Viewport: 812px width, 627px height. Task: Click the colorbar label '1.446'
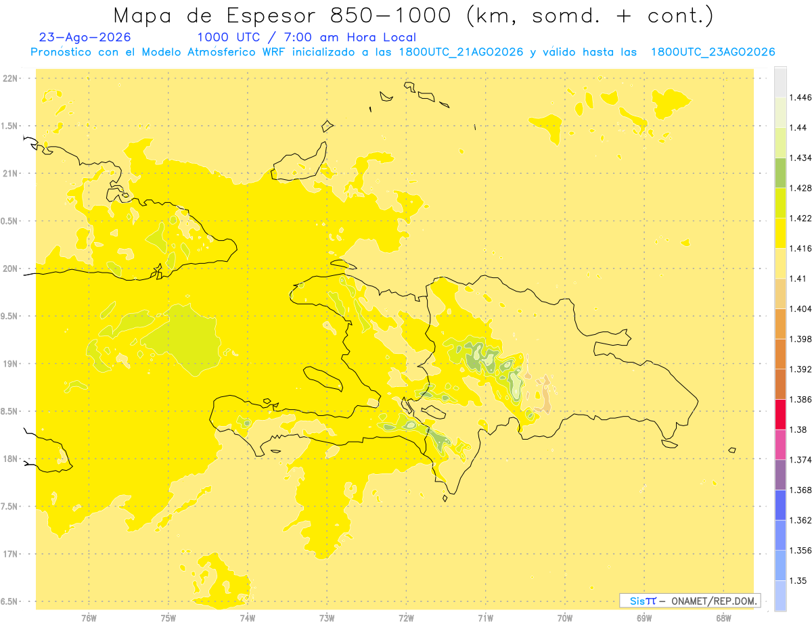[800, 97]
